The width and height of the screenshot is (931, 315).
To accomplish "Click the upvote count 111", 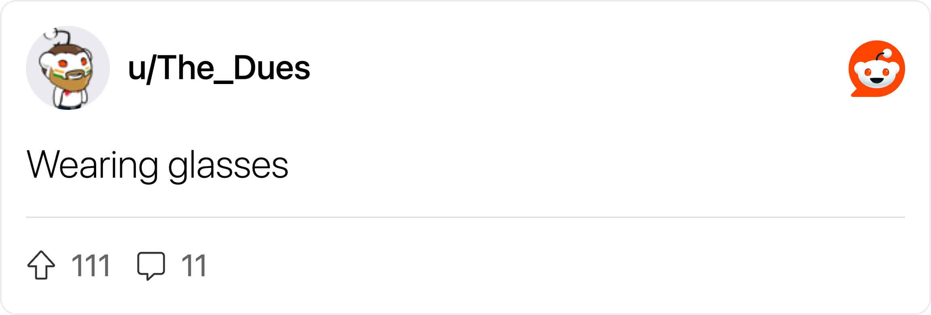I will tap(91, 265).
